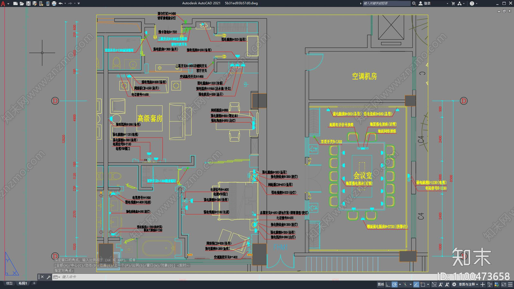
Task: Expand the Polar Tracking angle dropdown
Action: (400, 284)
